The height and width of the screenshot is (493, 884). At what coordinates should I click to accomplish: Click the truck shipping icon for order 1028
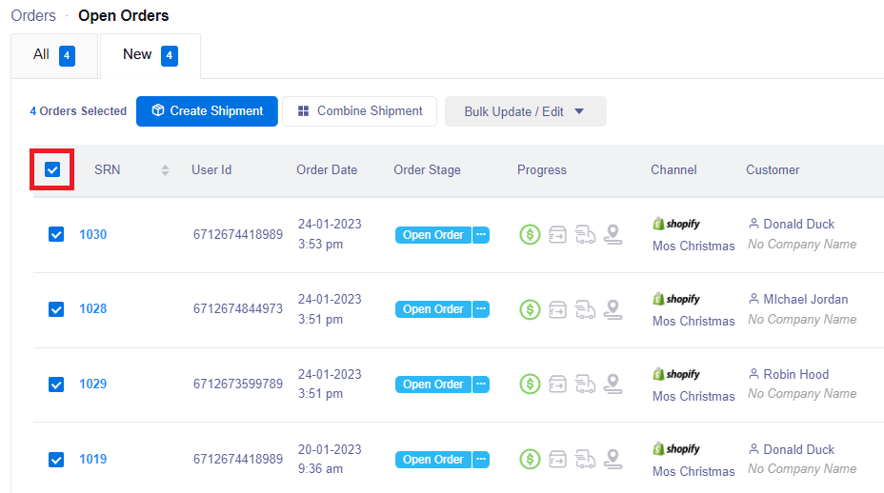(585, 308)
